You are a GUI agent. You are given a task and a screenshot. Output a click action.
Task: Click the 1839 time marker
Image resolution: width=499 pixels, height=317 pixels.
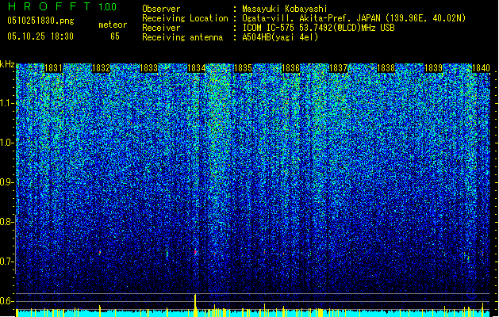[434, 68]
